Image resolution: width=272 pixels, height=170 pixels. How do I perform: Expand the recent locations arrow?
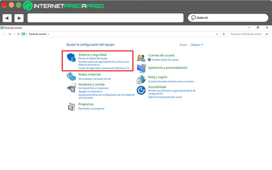coord(14,34)
